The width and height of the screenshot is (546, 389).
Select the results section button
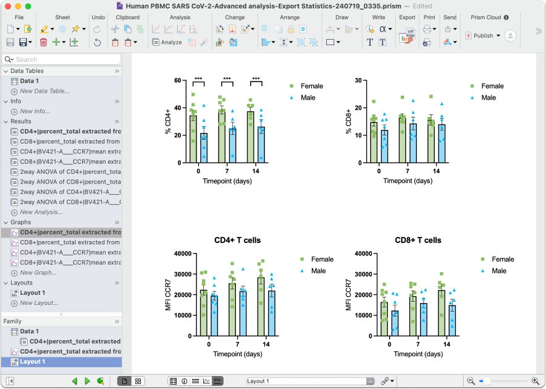pos(195,381)
